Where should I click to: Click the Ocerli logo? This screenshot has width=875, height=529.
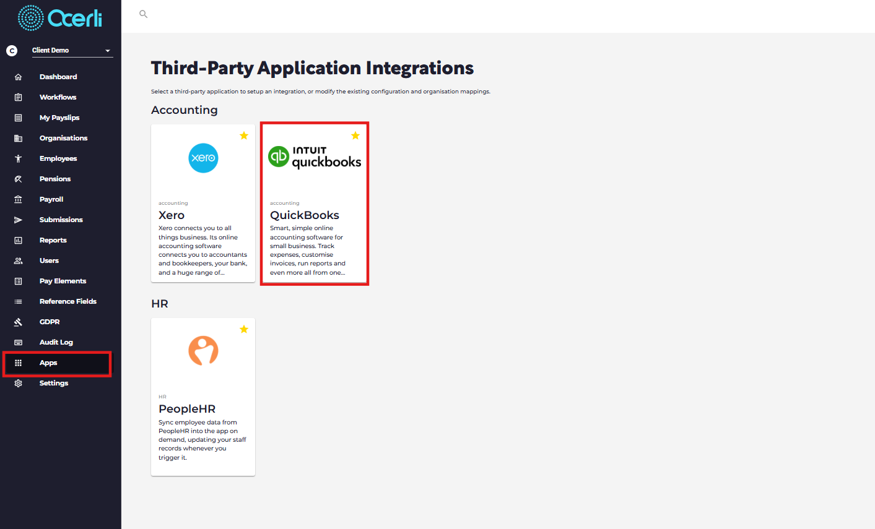point(60,19)
